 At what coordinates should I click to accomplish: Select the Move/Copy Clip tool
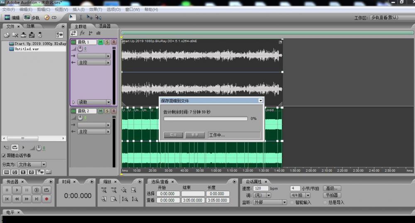click(x=90, y=17)
